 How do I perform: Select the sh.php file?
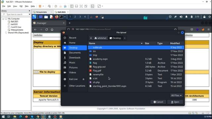coord(136,82)
